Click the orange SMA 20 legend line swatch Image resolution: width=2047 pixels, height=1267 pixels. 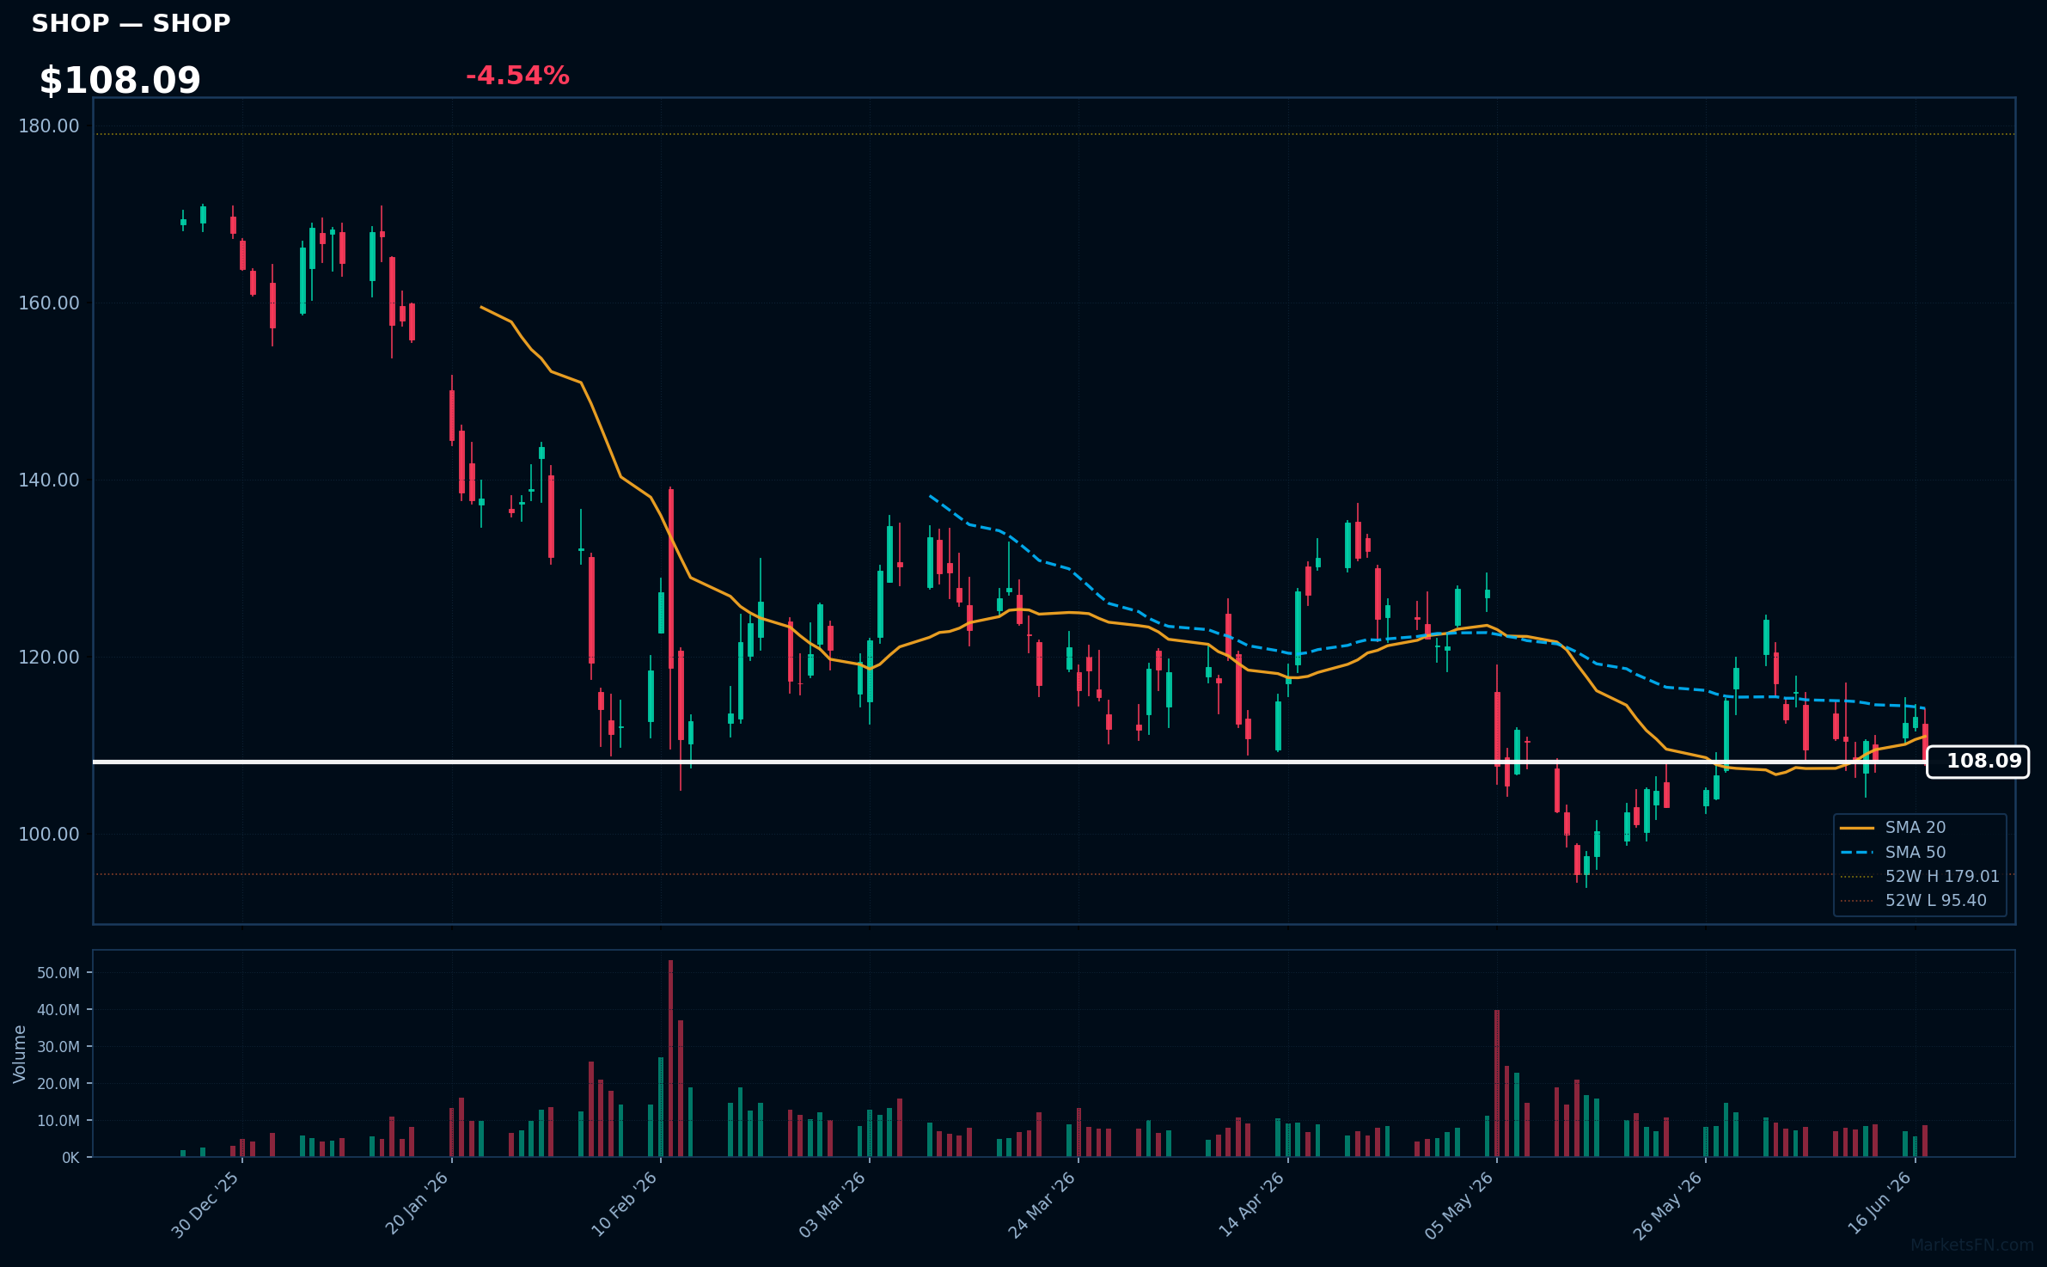pyautogui.click(x=1857, y=828)
